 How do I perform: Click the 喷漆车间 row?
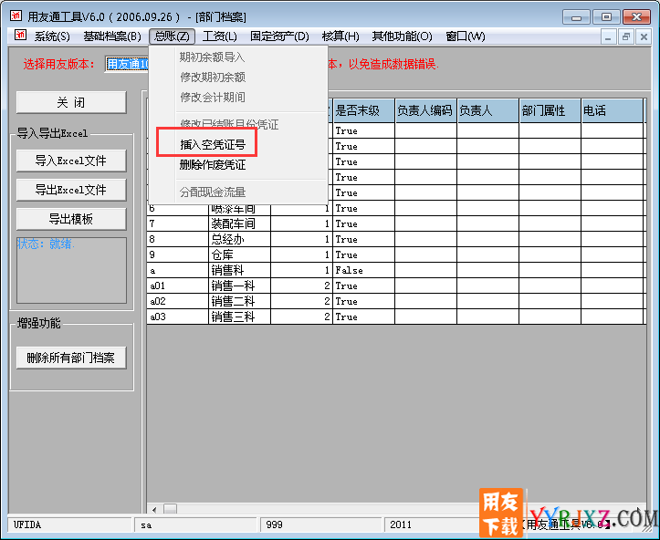(x=395, y=208)
